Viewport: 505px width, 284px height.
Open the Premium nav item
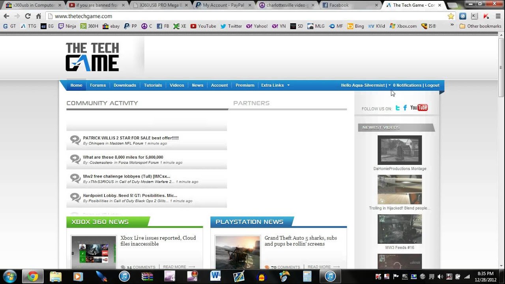pos(245,85)
